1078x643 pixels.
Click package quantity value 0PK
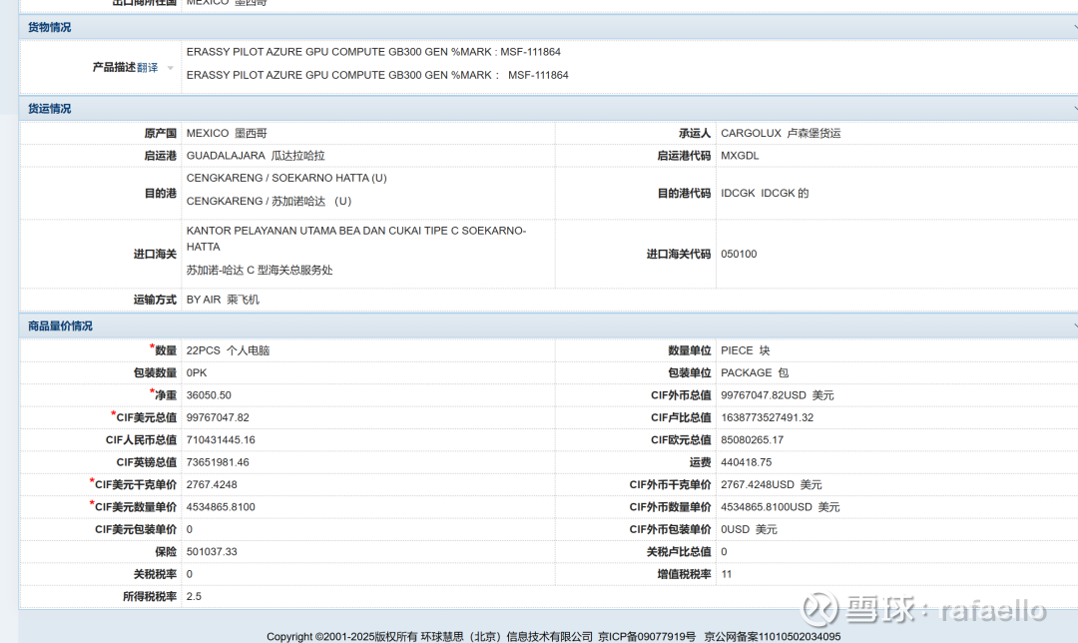[x=197, y=372]
